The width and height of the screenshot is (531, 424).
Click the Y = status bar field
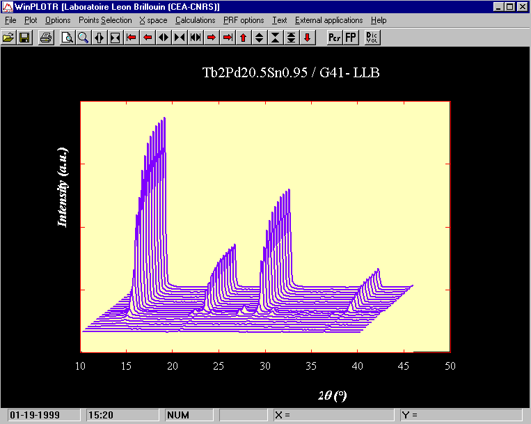[461, 415]
